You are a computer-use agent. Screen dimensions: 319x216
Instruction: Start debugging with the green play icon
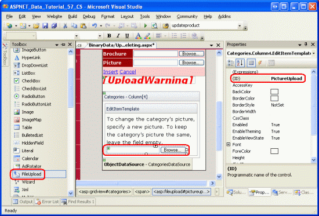click(x=146, y=25)
